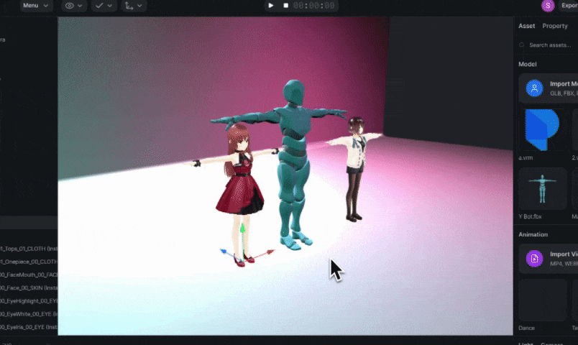
Task: Click the Export button
Action: tap(569, 6)
